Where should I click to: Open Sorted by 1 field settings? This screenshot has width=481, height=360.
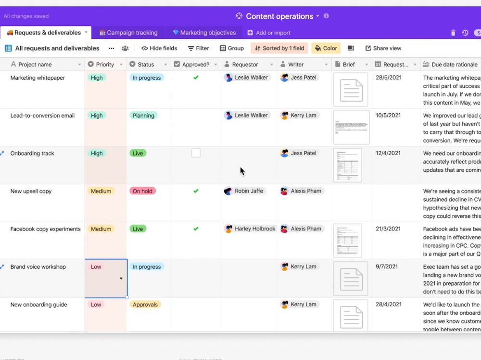279,48
